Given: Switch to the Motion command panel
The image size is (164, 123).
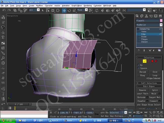Looking at the screenshot, I should (151, 16).
